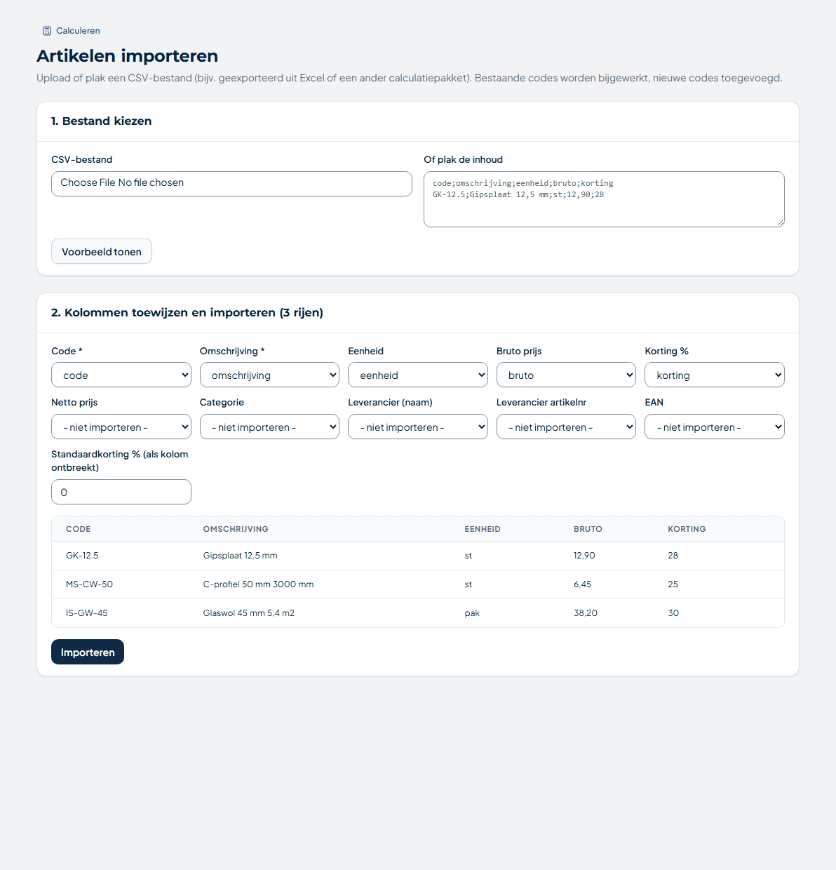Image resolution: width=836 pixels, height=870 pixels.
Task: Open the Bruto prijs column dropdown
Action: [x=566, y=375]
